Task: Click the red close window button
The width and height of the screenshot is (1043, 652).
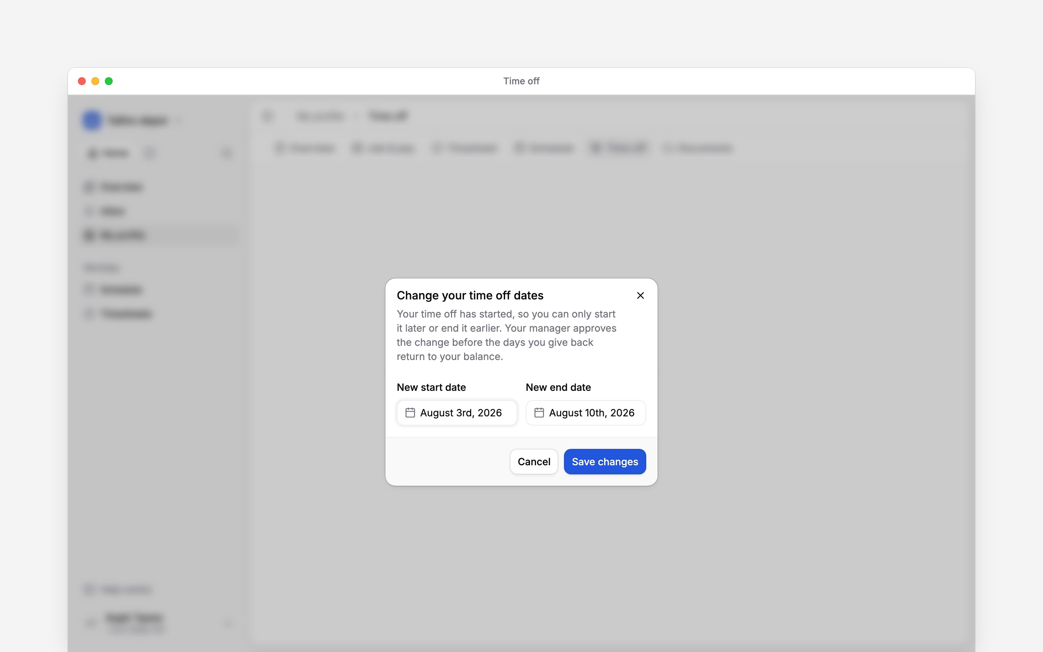Action: (82, 81)
